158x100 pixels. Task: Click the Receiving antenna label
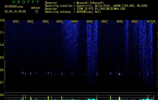click(58, 12)
